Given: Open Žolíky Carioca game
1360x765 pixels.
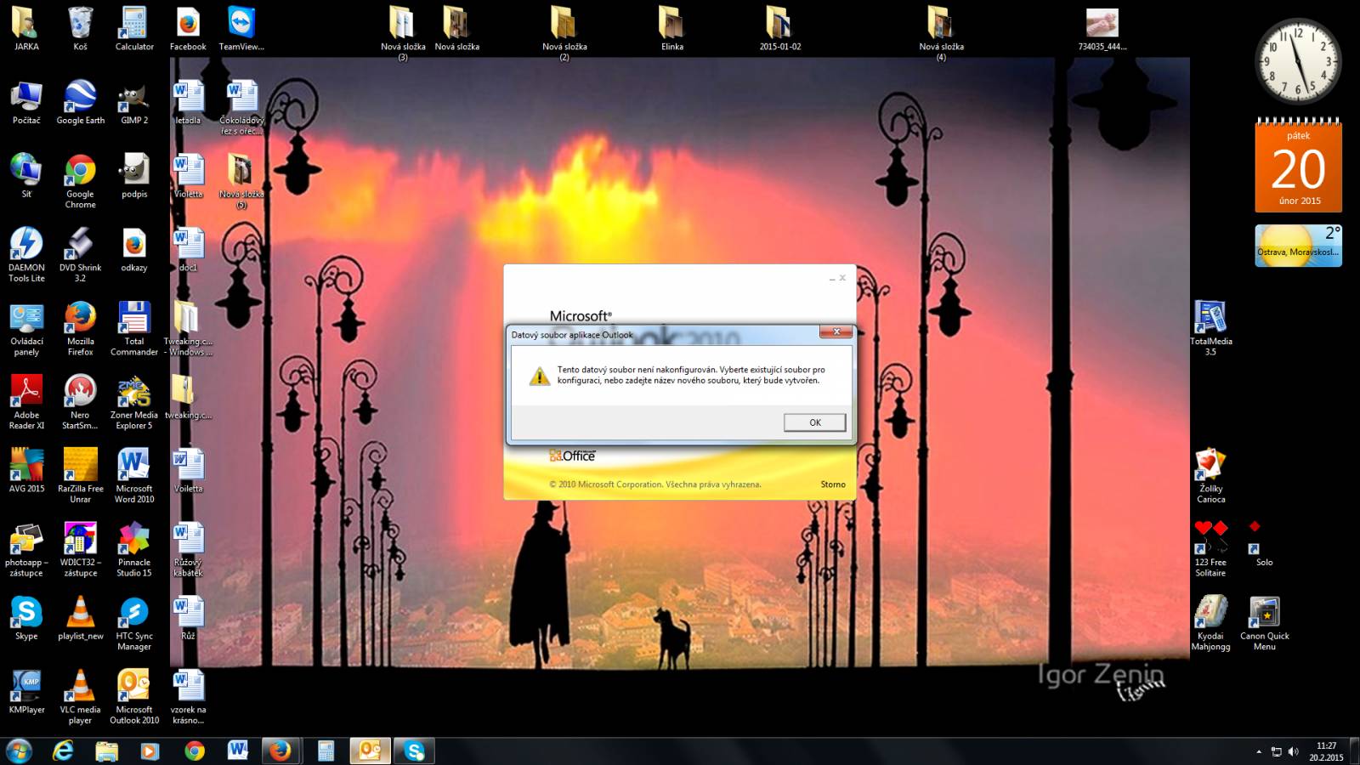Looking at the screenshot, I should click(1210, 475).
